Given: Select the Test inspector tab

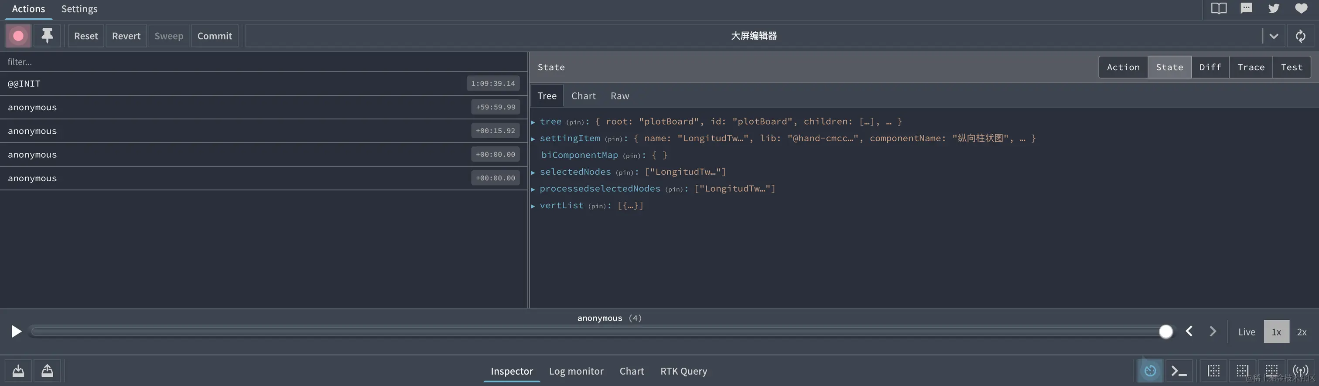Looking at the screenshot, I should point(1292,67).
